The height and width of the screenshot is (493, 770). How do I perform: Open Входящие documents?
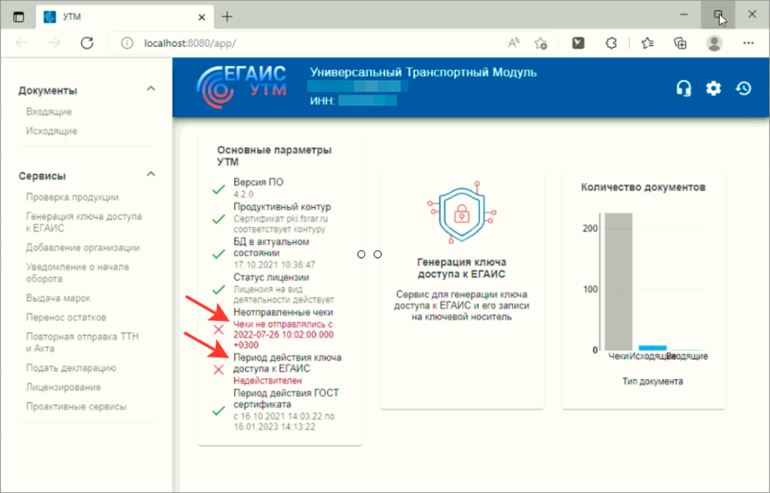coord(49,112)
